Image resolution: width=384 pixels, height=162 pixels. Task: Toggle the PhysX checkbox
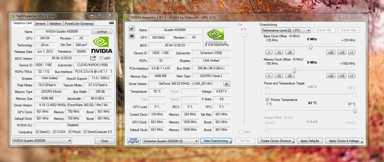[x=70, y=132]
